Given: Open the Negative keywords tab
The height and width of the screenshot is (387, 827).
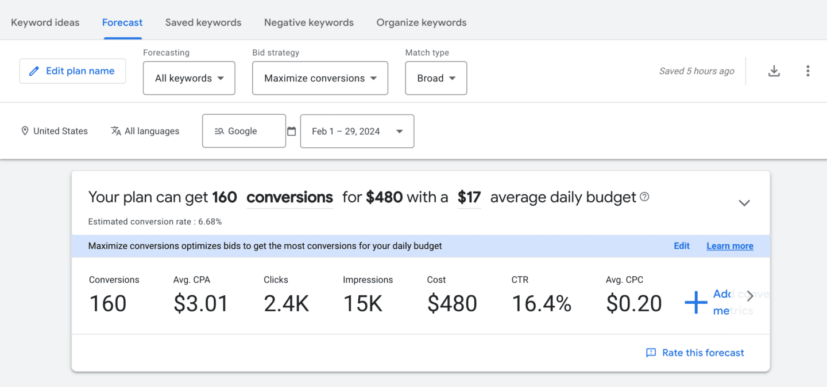Looking at the screenshot, I should point(308,22).
